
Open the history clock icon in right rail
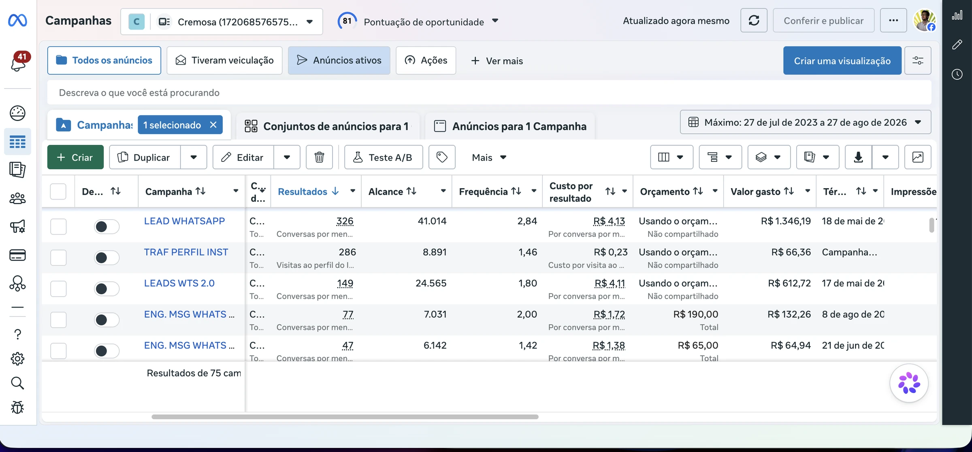pos(957,74)
